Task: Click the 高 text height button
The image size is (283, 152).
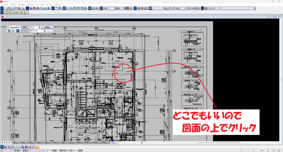Action: [x=118, y=8]
